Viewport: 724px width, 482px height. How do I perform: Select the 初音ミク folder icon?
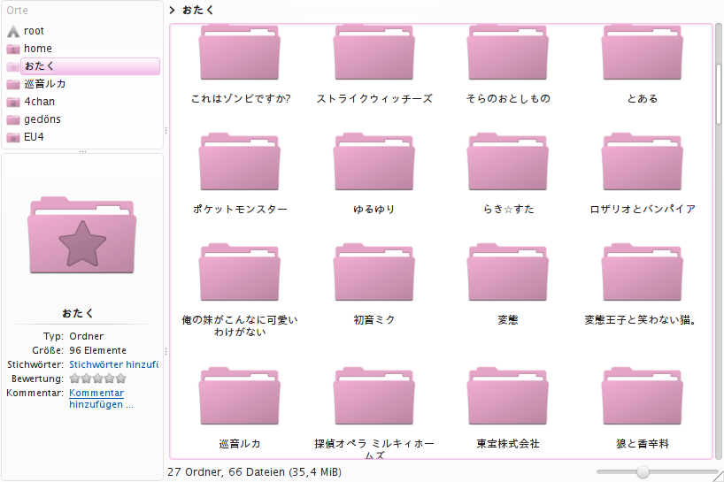(374, 272)
